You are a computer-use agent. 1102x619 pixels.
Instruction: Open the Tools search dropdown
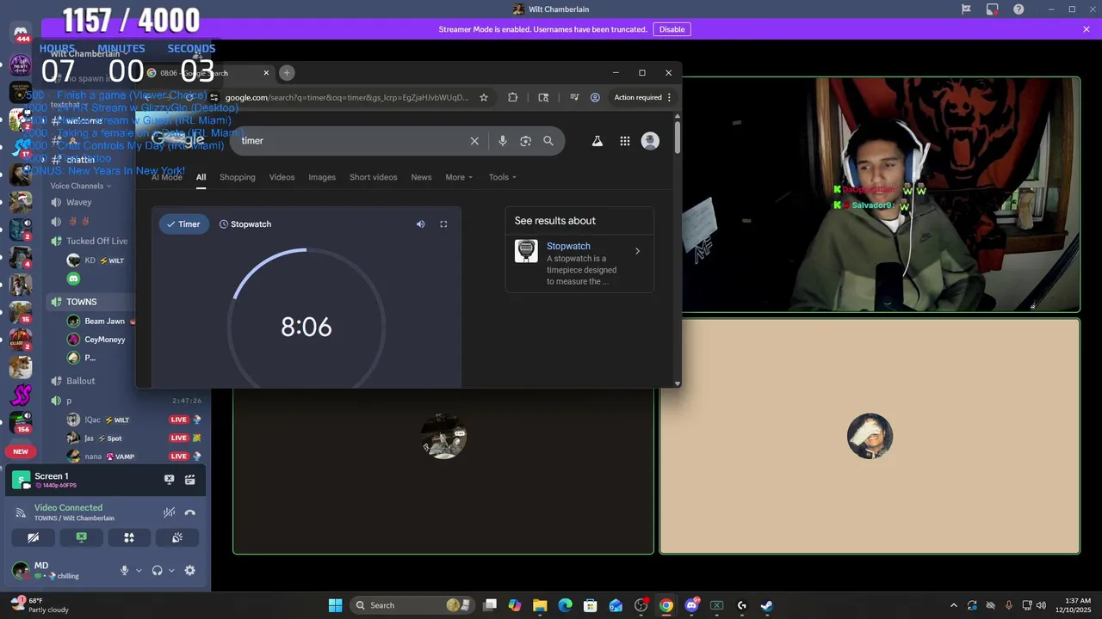503,177
